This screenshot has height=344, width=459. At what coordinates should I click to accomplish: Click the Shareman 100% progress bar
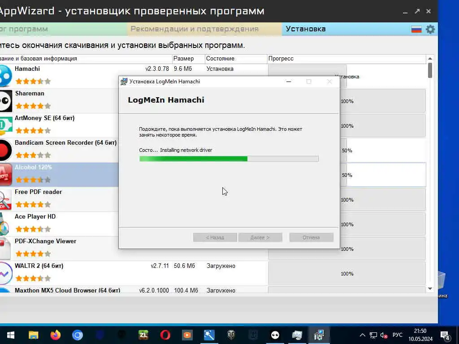coord(383,101)
